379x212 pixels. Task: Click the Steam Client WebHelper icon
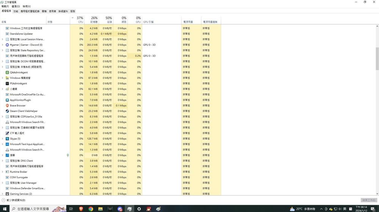point(7,111)
